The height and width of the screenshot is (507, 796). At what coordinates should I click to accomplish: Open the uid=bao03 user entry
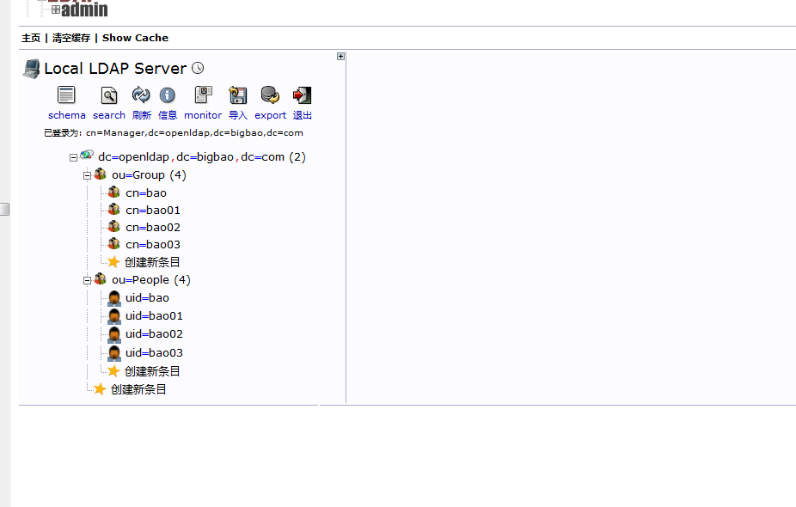tap(154, 352)
